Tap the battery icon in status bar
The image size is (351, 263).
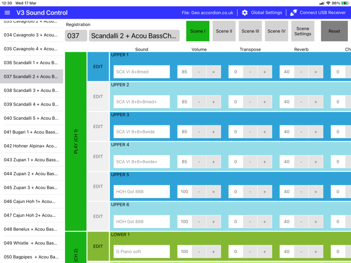[345, 3]
